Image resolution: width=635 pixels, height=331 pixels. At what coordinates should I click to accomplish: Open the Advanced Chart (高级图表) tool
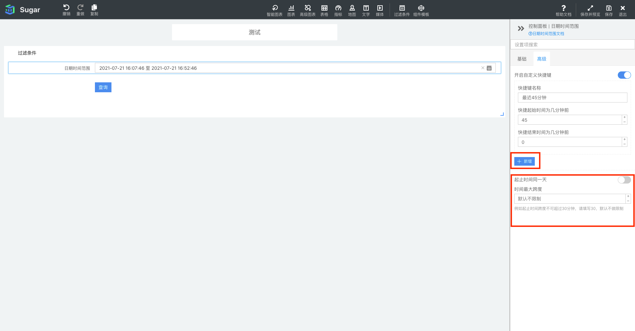308,9
